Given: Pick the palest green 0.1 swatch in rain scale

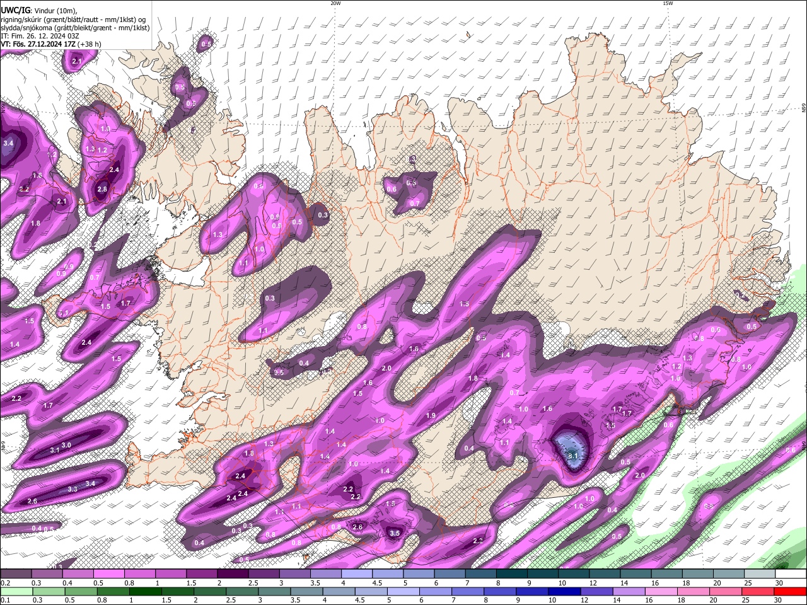Looking at the screenshot, I should (15, 591).
